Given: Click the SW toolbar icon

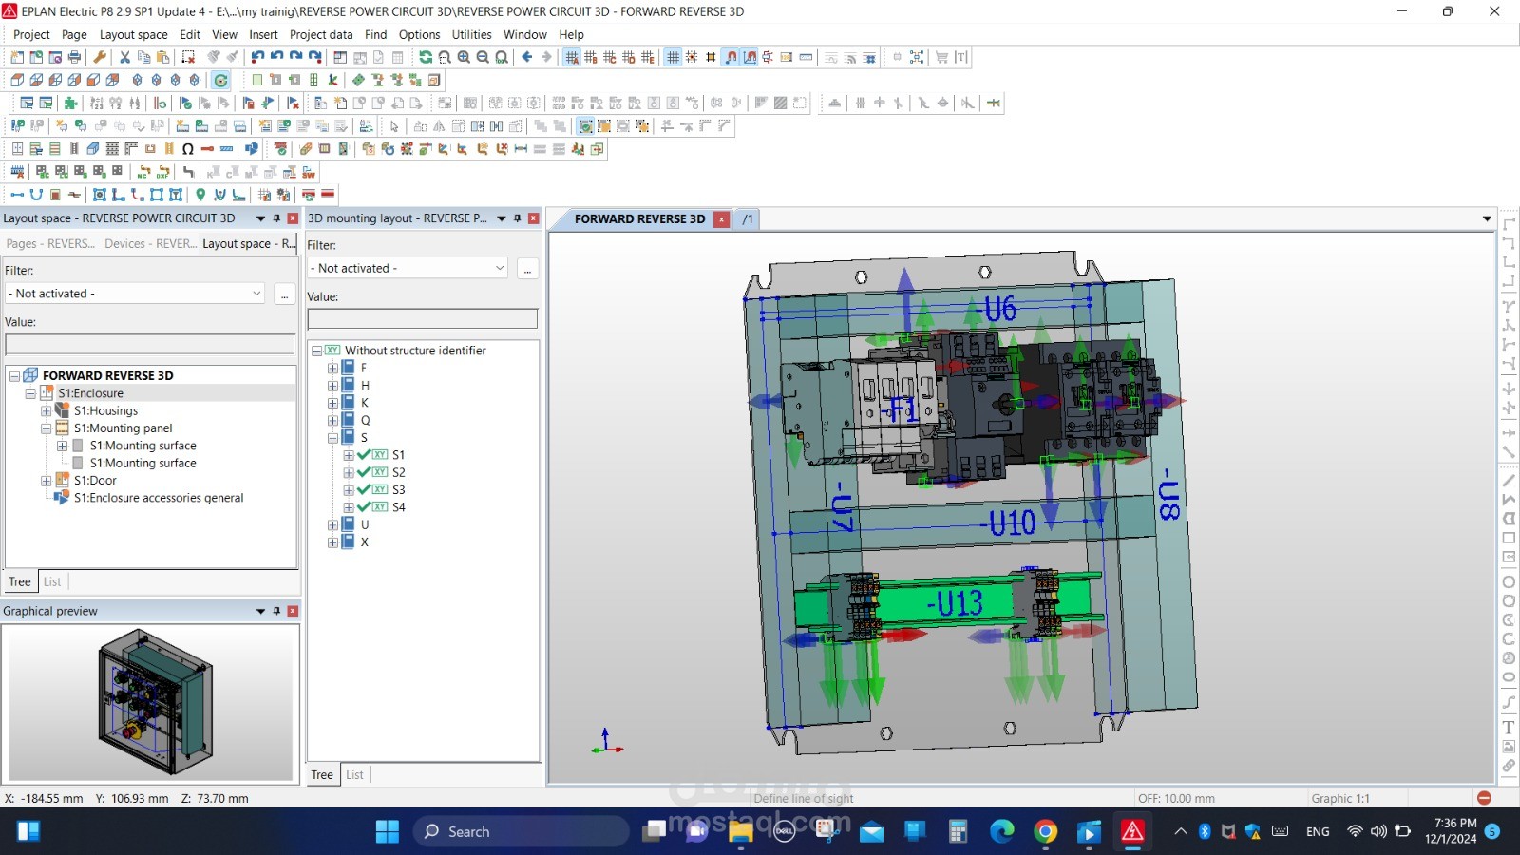Looking at the screenshot, I should (309, 172).
